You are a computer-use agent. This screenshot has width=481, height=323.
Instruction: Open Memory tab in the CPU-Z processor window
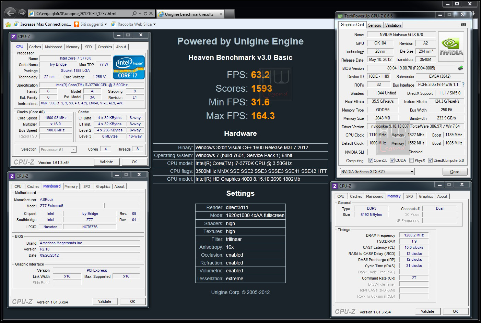[73, 47]
